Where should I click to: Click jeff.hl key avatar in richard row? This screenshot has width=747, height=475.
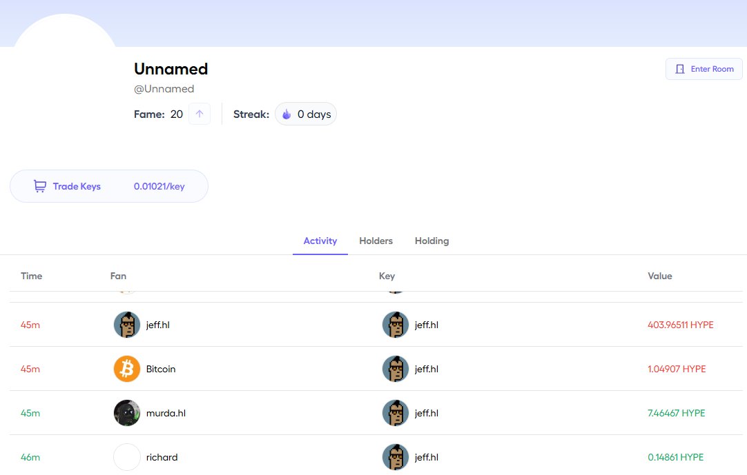[x=396, y=457]
